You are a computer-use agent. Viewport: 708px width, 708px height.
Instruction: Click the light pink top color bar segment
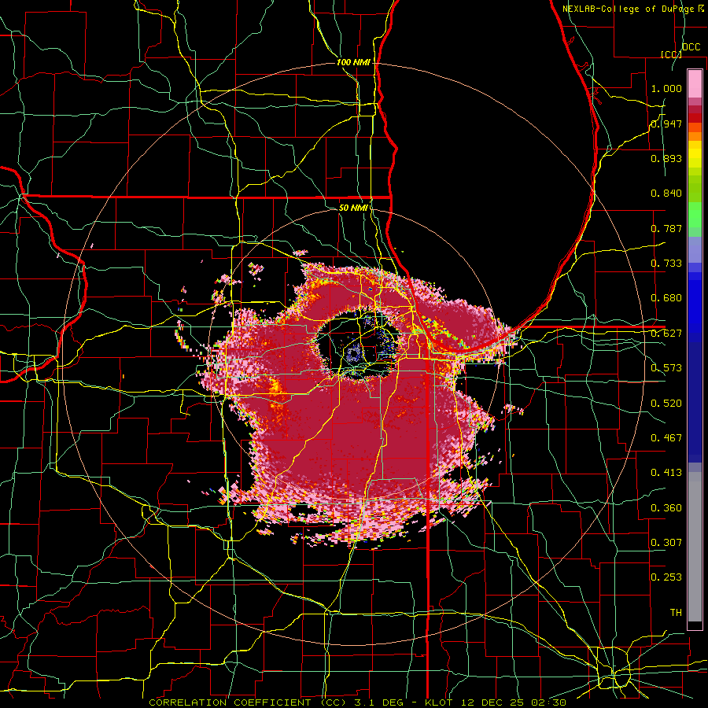click(695, 83)
